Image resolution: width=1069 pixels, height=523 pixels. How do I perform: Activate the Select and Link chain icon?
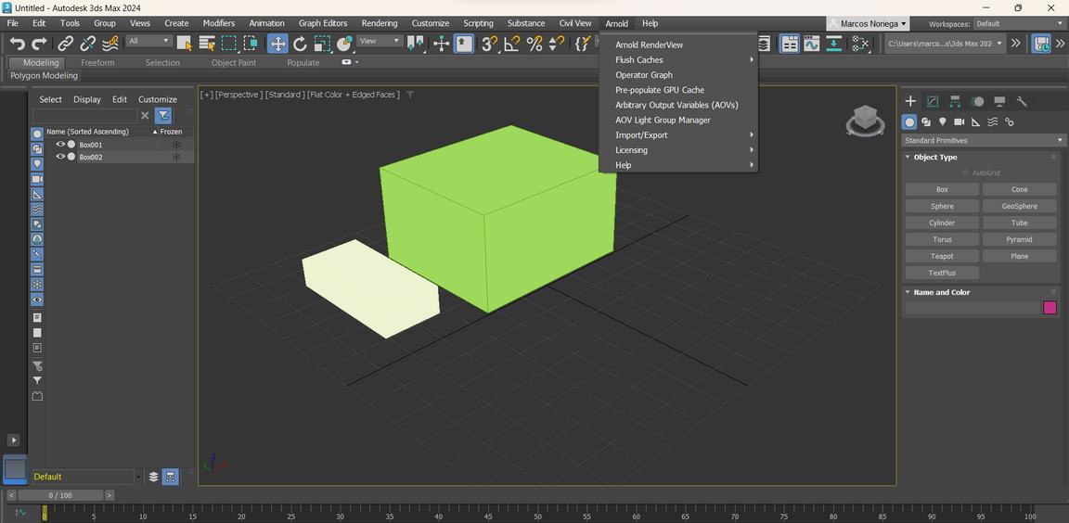pos(65,44)
